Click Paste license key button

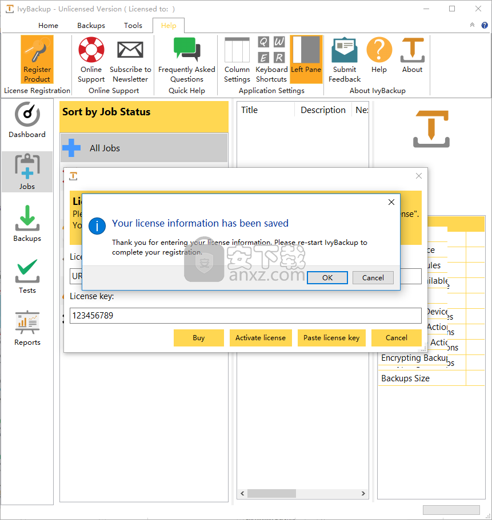coord(331,337)
